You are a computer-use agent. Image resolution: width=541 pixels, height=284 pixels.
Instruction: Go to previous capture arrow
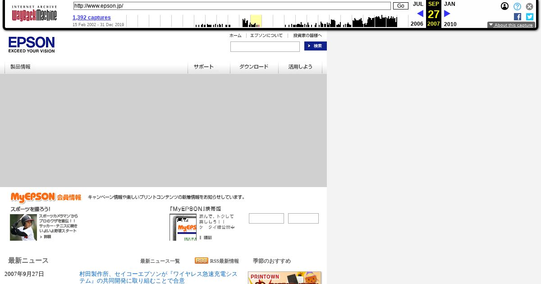[x=420, y=14]
